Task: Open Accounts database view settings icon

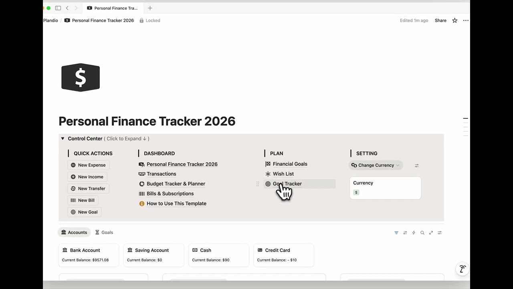Action: (x=440, y=233)
